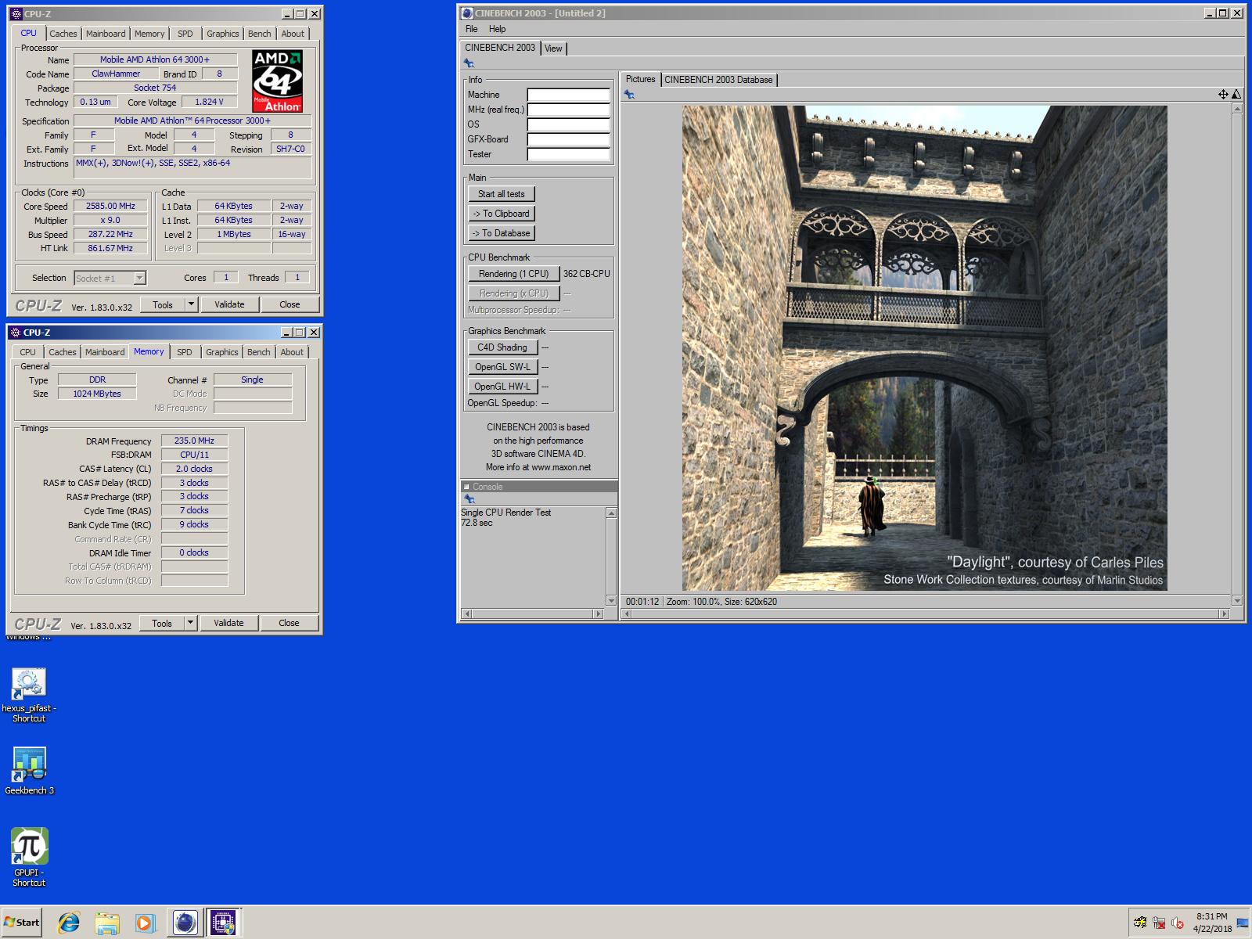Viewport: 1252px width, 939px height.
Task: Launch the GPUPI desktop shortcut
Action: coord(29,857)
